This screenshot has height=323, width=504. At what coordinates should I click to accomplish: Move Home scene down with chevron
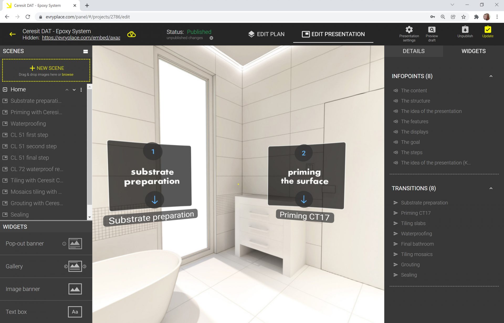pyautogui.click(x=74, y=90)
